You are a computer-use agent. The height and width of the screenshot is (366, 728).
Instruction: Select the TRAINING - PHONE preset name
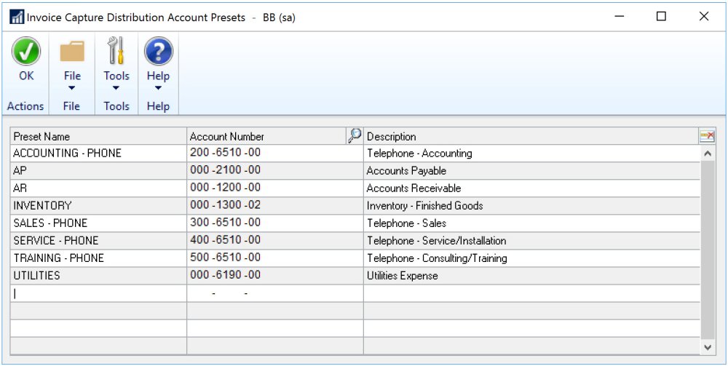(58, 258)
